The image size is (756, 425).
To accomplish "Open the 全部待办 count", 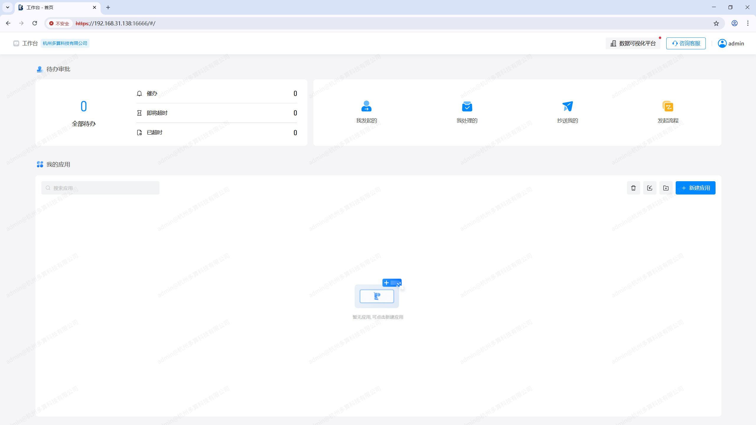I will point(84,107).
